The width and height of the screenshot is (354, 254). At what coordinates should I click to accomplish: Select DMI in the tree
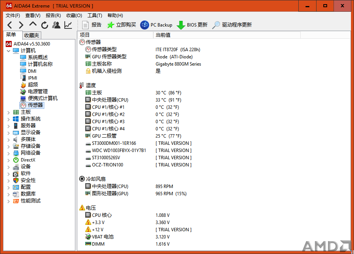click(32, 71)
